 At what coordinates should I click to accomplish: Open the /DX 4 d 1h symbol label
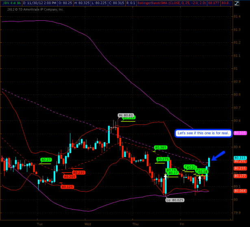(x=11, y=3)
